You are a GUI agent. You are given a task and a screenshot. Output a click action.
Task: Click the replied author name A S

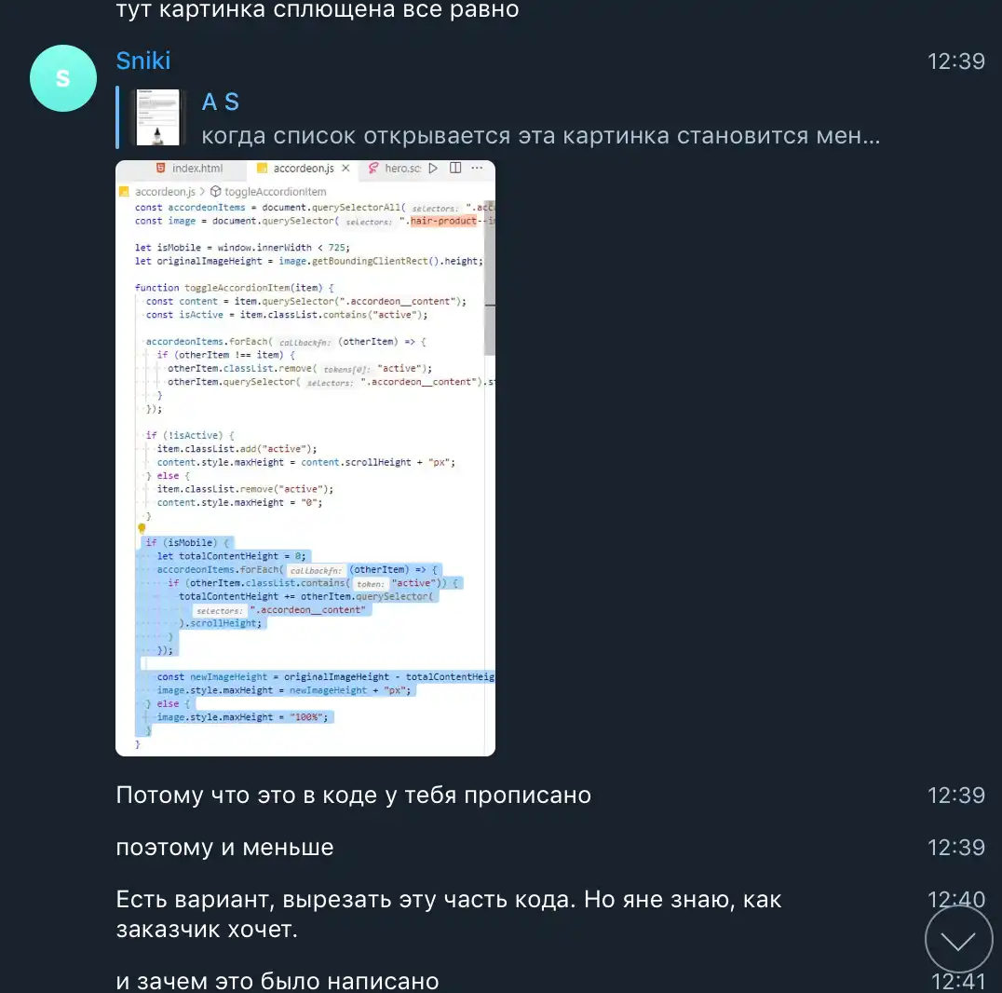point(221,102)
